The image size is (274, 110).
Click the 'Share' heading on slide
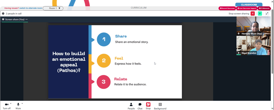[121, 36]
